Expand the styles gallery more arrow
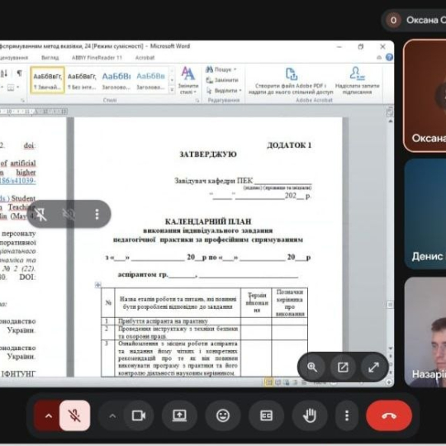Viewport: 446px width, 446px height. click(172, 90)
